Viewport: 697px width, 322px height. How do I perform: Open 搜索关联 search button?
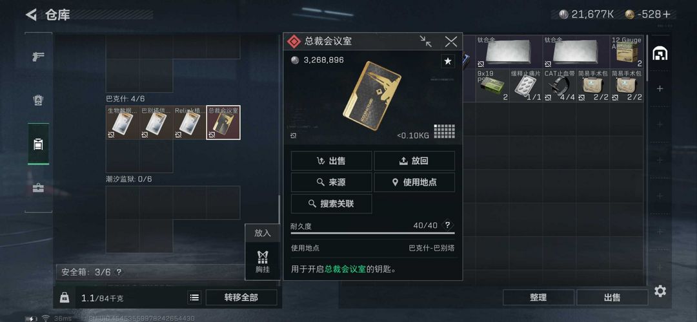click(x=331, y=204)
